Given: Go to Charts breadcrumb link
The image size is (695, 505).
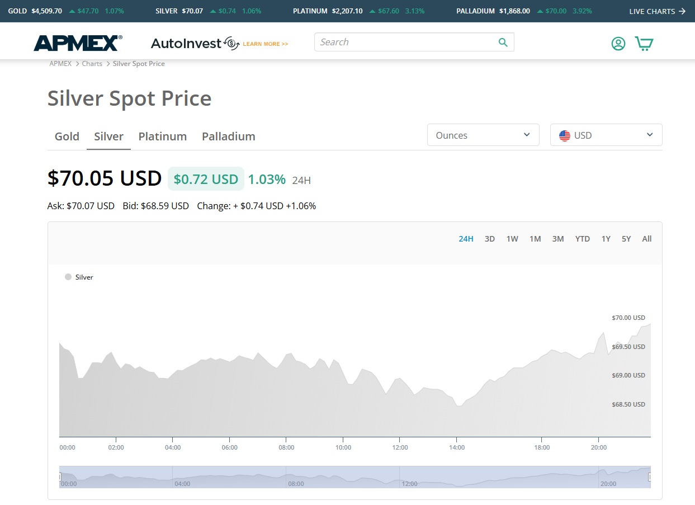Looking at the screenshot, I should coord(92,64).
